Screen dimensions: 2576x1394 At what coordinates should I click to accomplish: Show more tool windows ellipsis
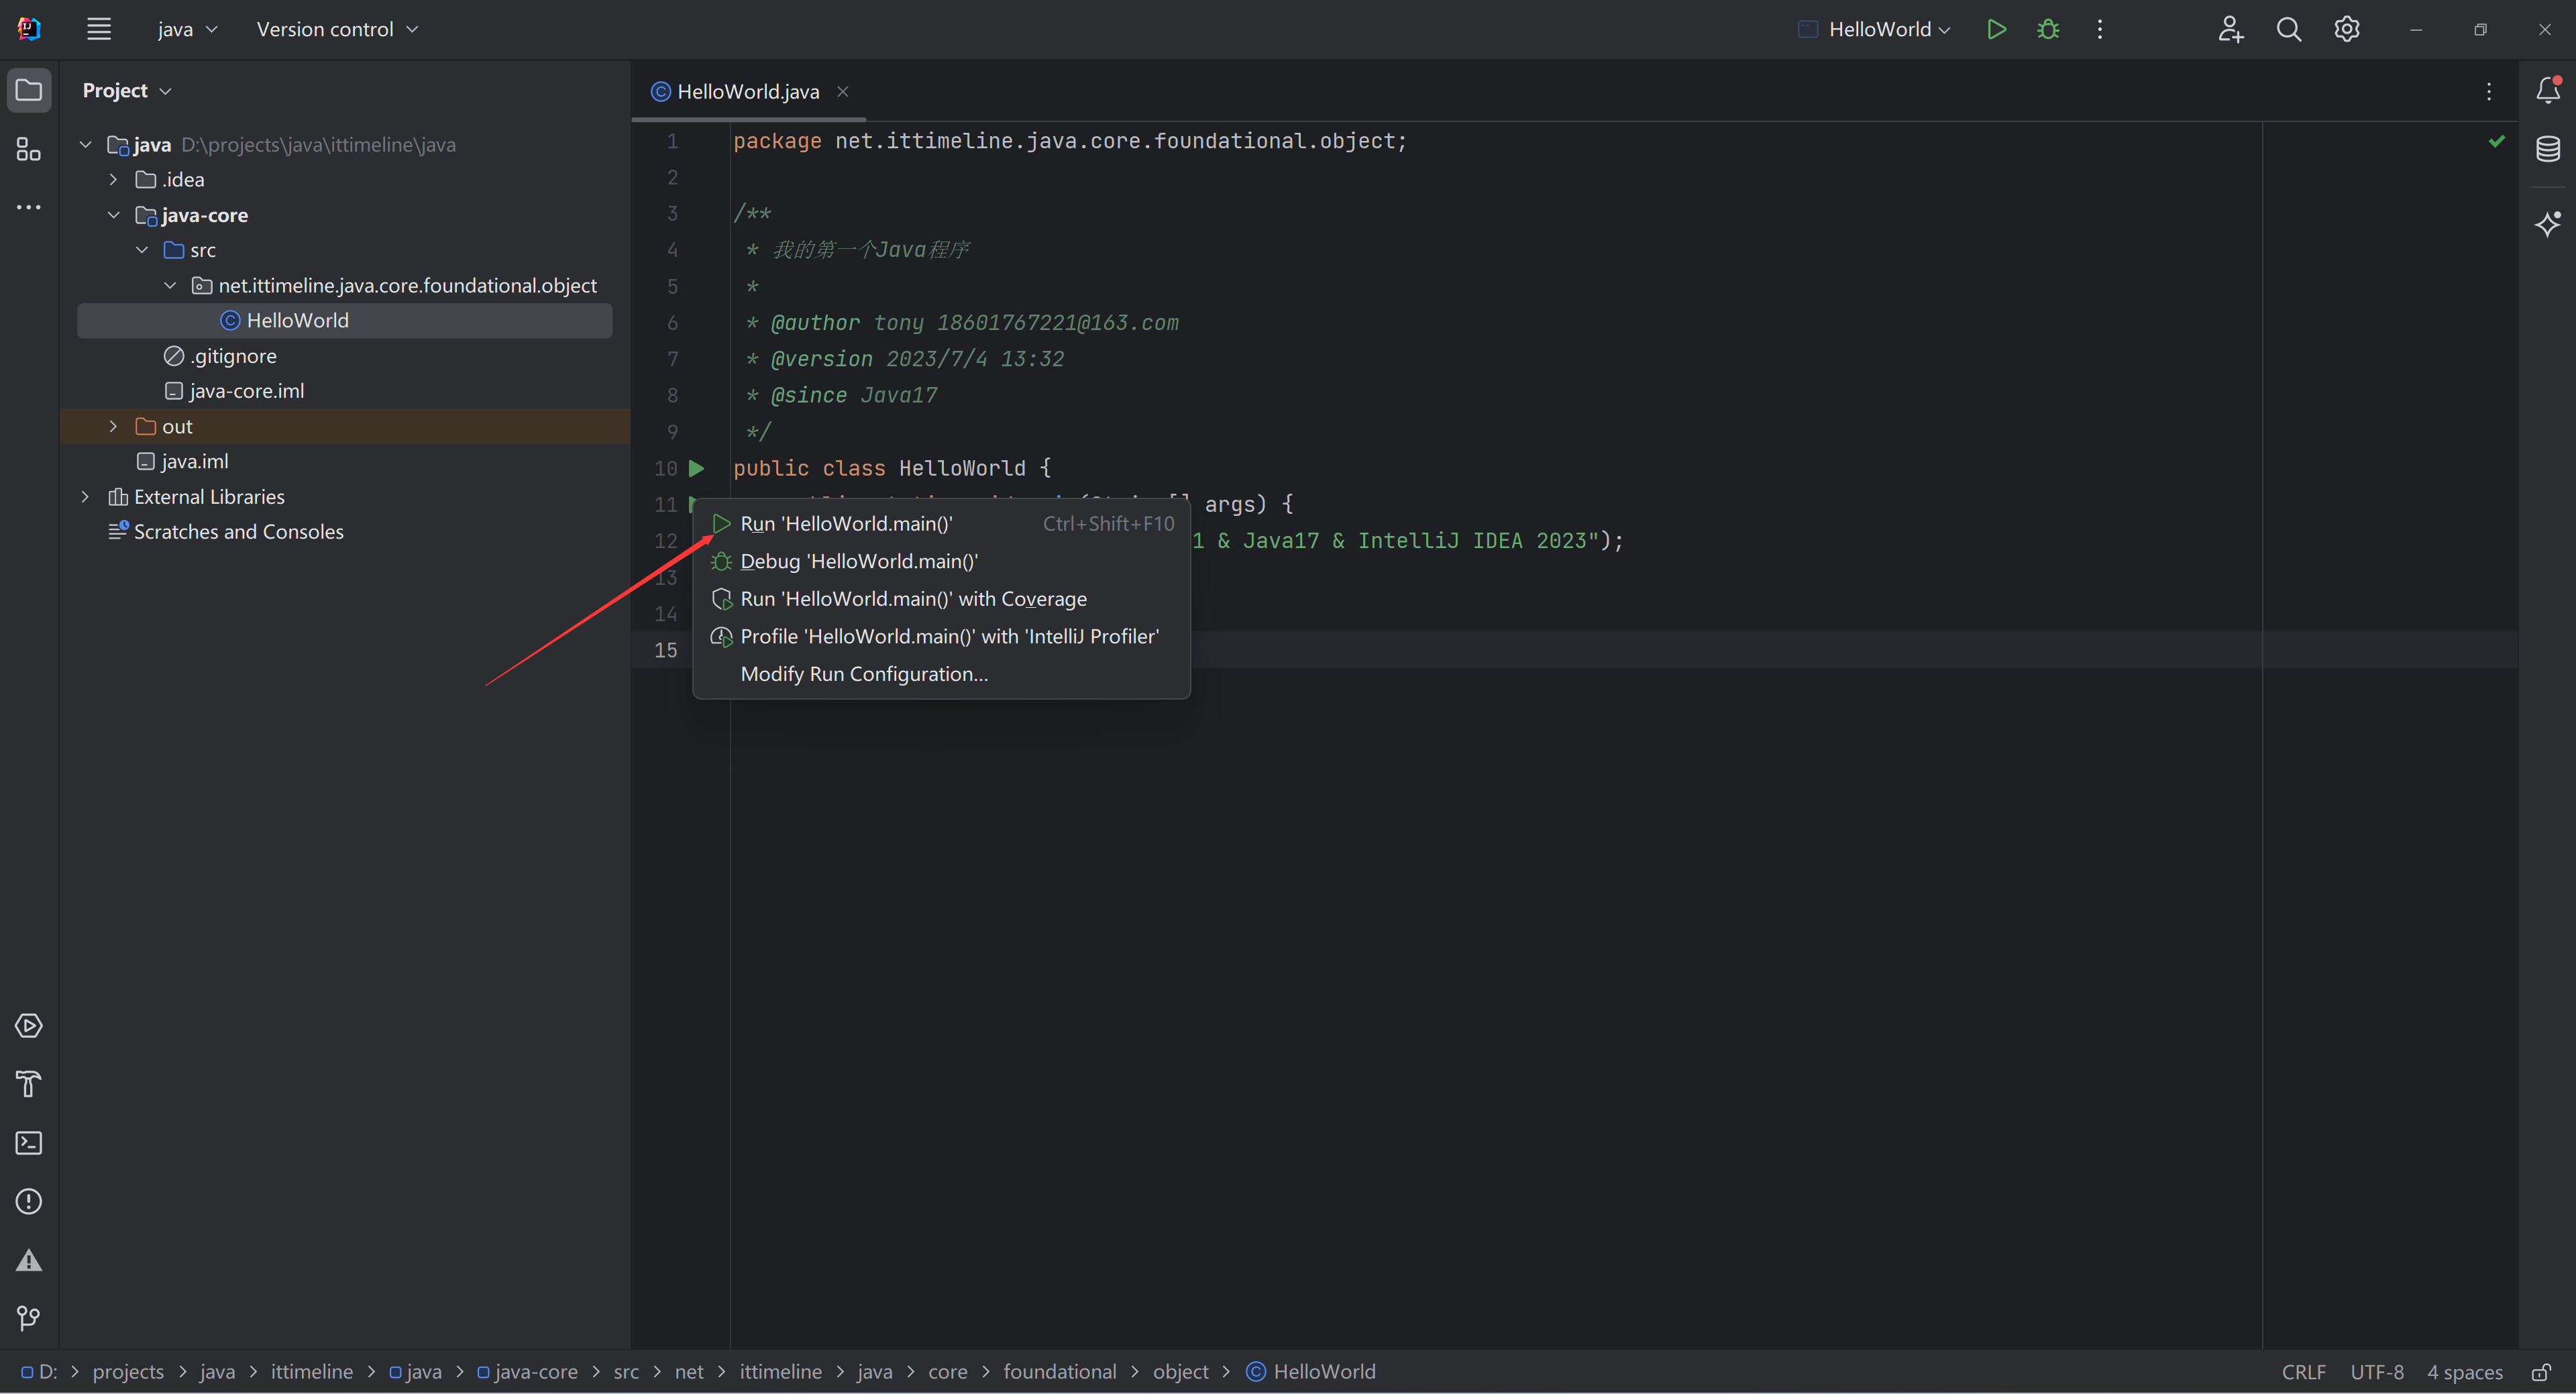pos(29,207)
